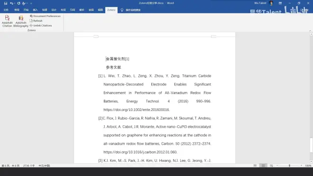Click the zoom out minus button

[277, 166]
